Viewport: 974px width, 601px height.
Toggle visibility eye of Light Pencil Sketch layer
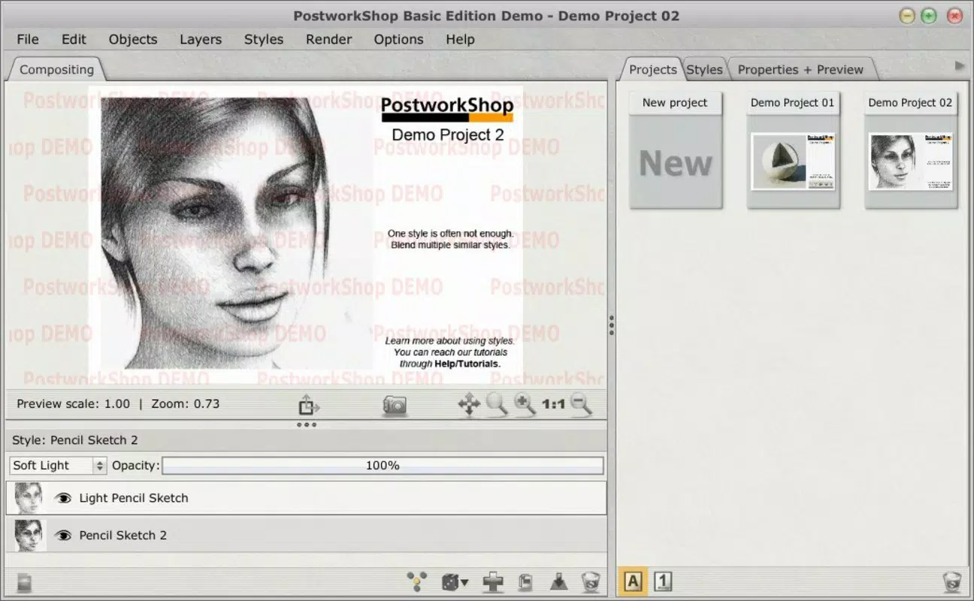(x=64, y=498)
